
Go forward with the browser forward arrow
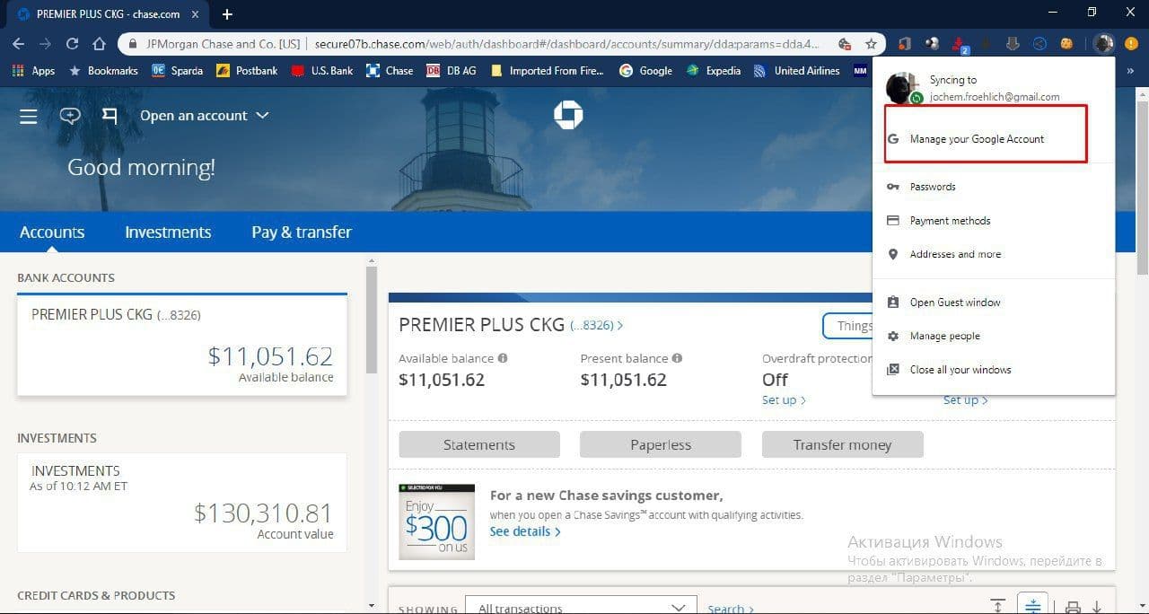45,43
